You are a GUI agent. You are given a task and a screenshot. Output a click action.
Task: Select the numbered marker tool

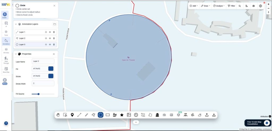pyautogui.click(x=136, y=115)
